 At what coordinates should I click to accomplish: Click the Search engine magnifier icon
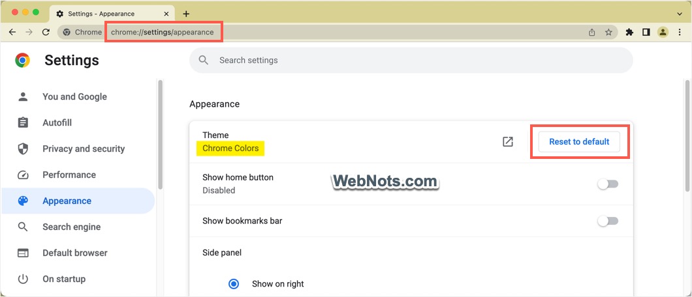(x=22, y=227)
